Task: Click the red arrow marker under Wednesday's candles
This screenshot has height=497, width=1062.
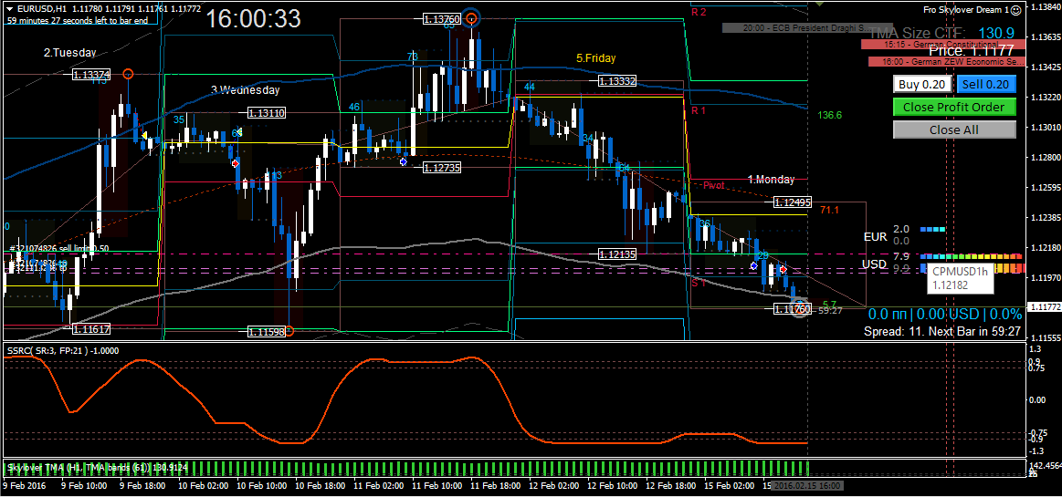Action: (x=235, y=163)
